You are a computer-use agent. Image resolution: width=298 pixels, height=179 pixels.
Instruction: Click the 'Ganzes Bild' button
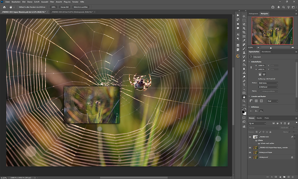(x=64, y=7)
